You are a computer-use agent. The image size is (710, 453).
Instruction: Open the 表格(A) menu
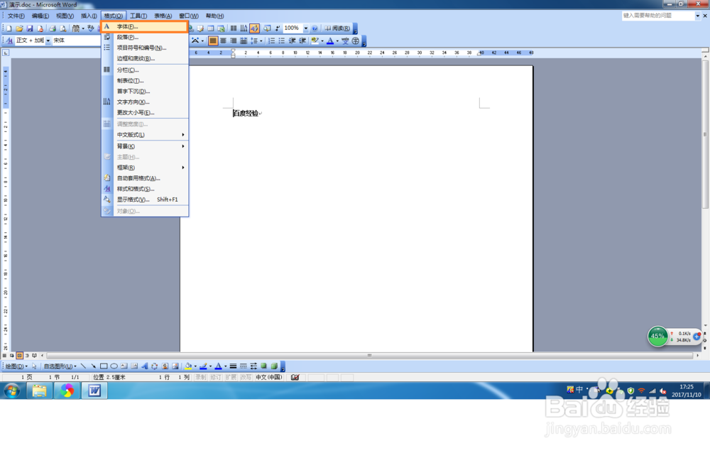pyautogui.click(x=163, y=16)
